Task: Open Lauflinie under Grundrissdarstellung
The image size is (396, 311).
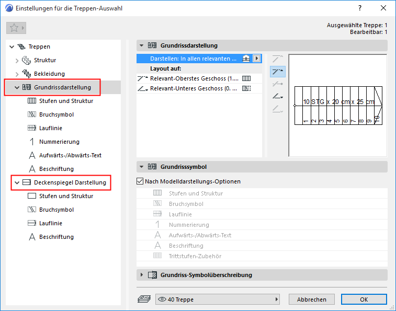Action: pos(51,128)
